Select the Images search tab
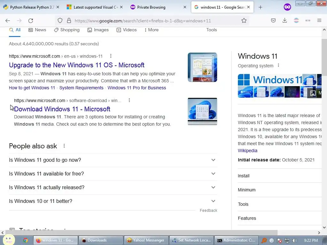This screenshot has height=245, width=327. coord(98,30)
